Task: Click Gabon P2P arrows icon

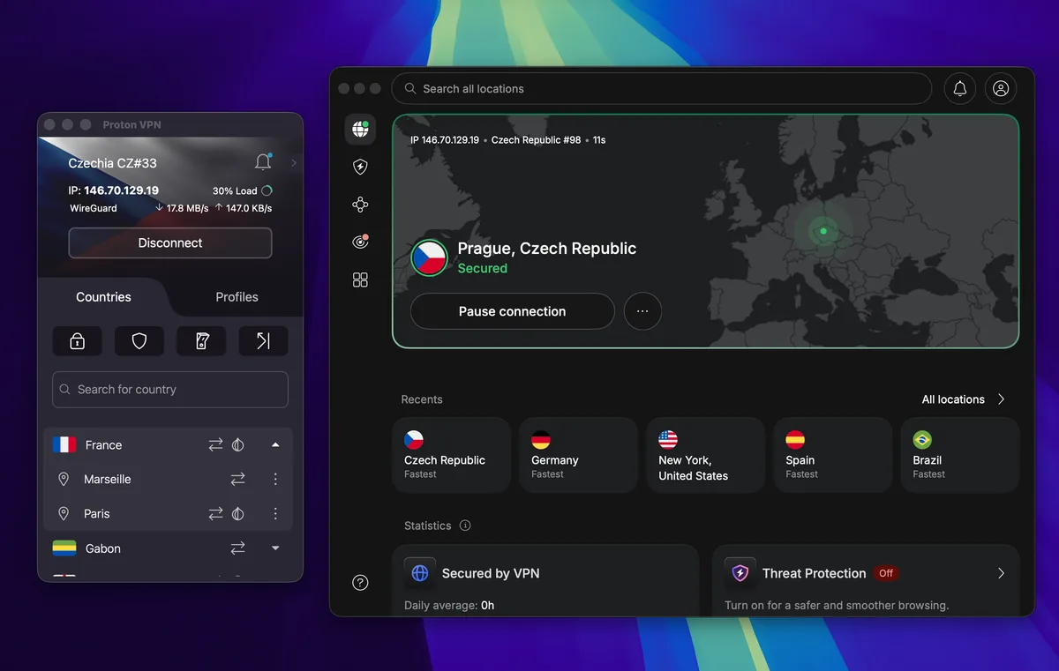Action: tap(237, 548)
